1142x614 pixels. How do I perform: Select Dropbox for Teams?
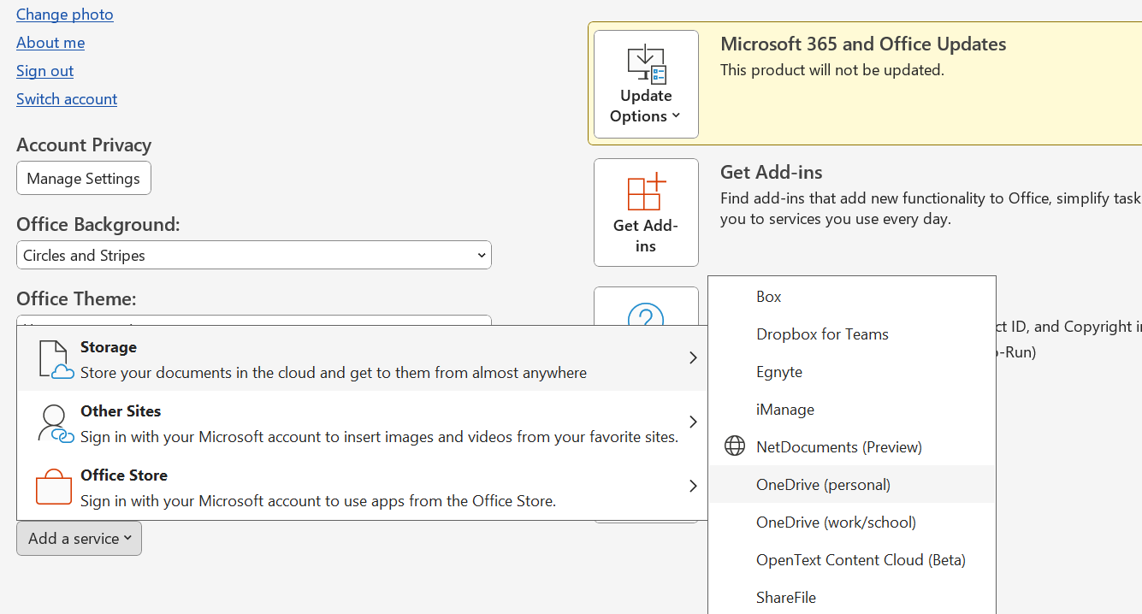point(822,334)
